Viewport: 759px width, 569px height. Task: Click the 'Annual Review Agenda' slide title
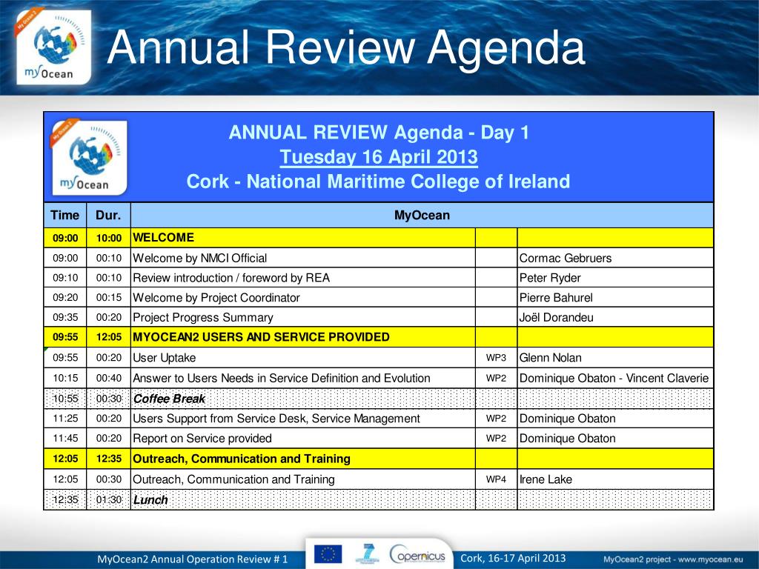click(347, 47)
